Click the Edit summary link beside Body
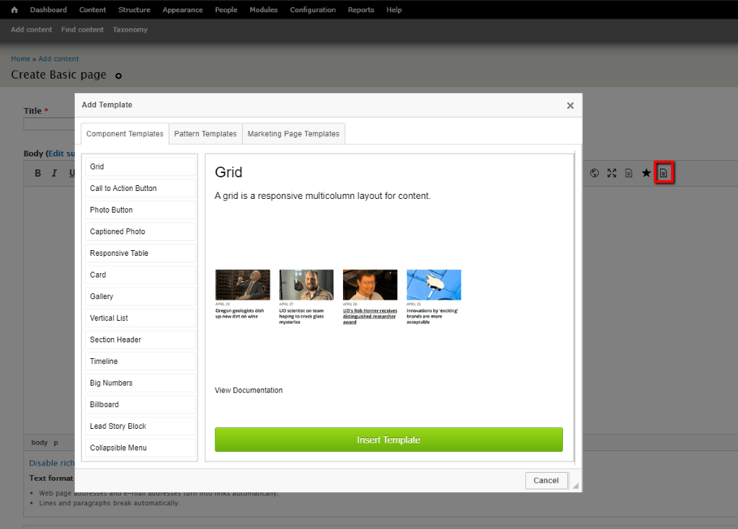 click(62, 154)
